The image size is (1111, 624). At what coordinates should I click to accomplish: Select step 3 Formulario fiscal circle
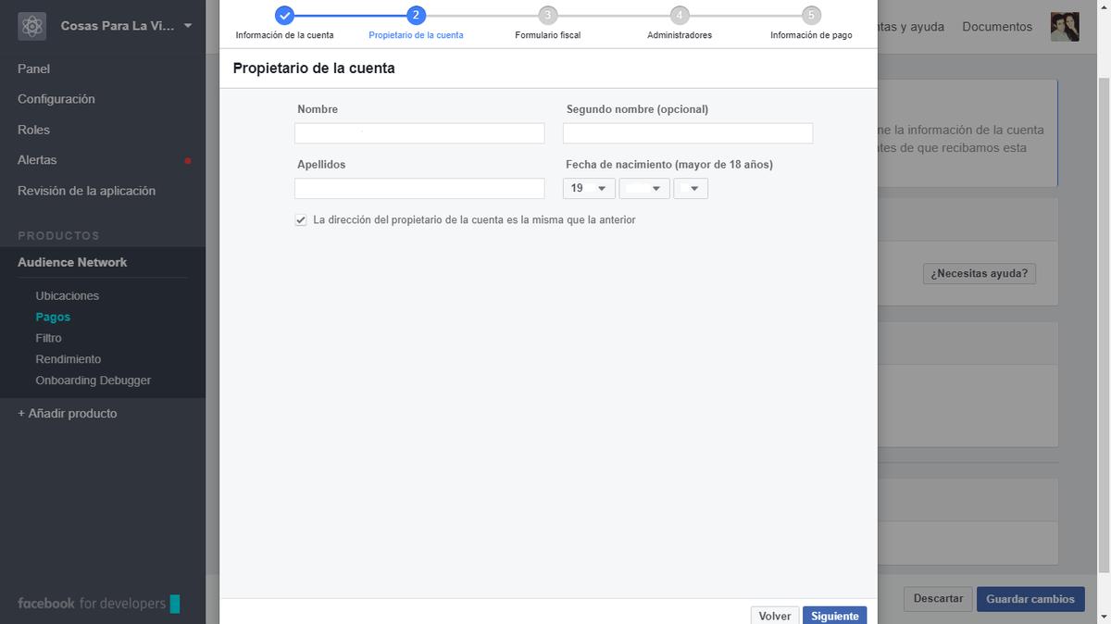(x=547, y=15)
